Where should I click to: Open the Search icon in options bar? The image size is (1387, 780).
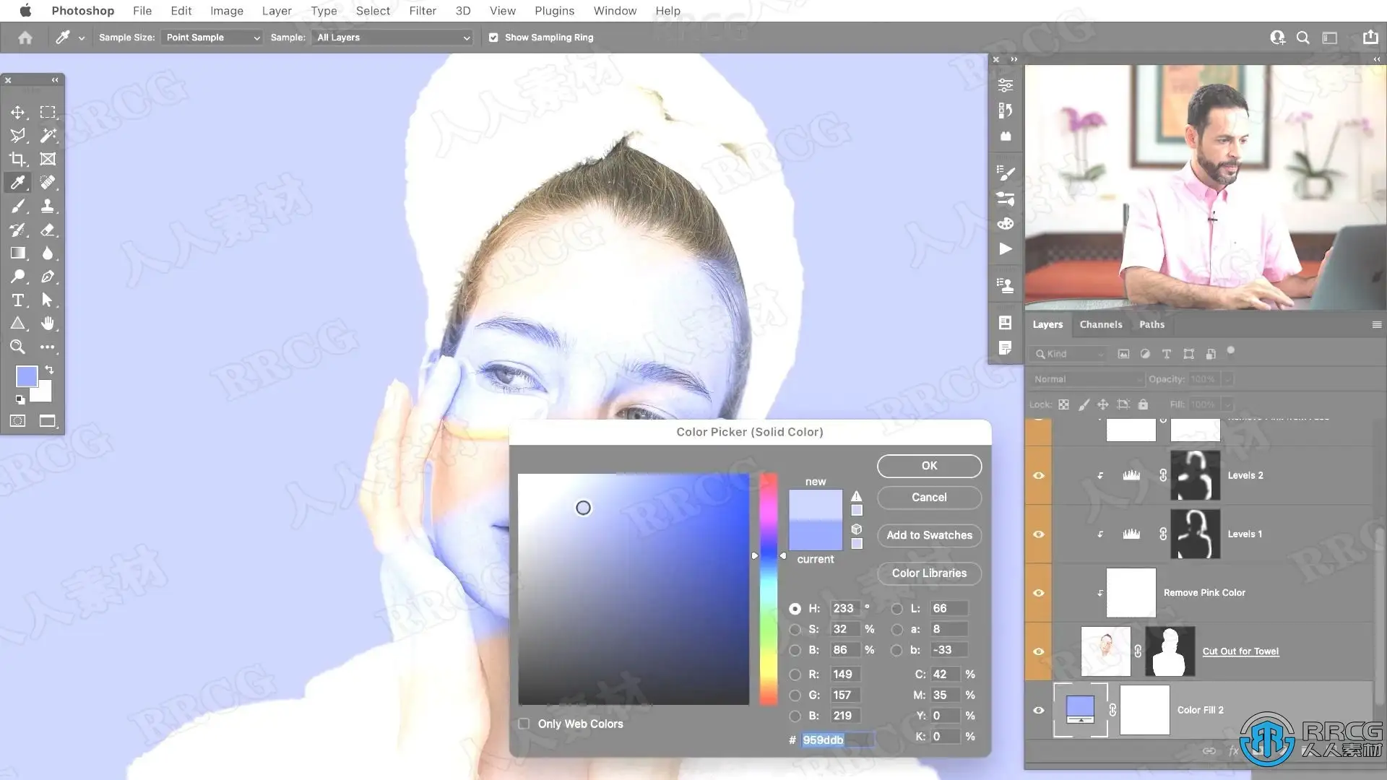(x=1303, y=38)
